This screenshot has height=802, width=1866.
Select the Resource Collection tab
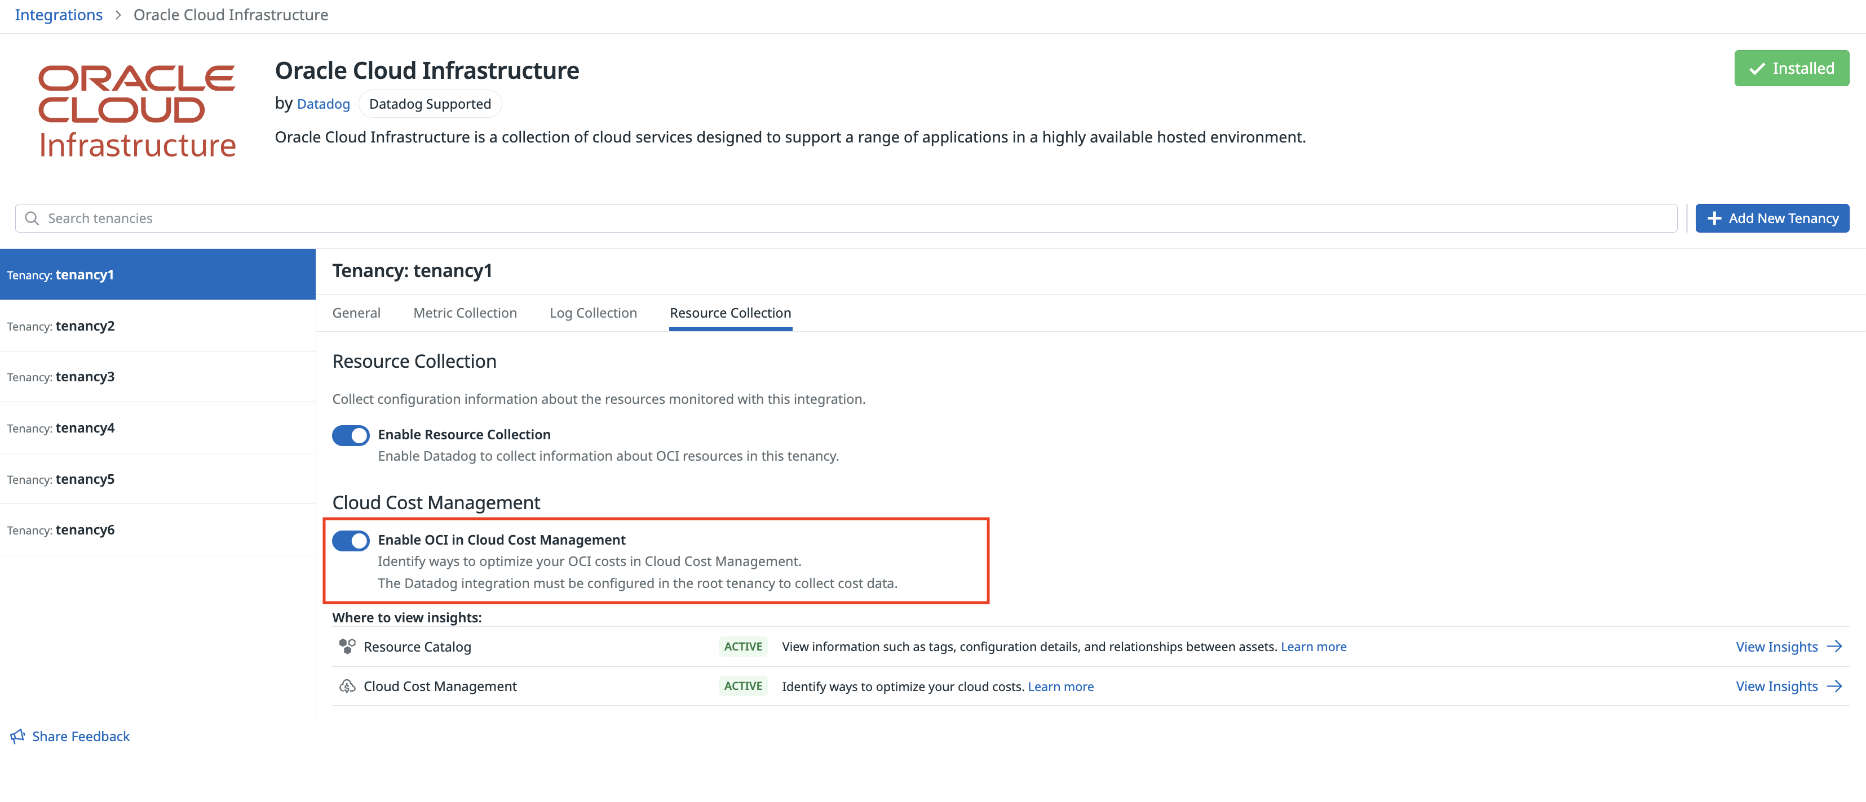[x=730, y=313]
